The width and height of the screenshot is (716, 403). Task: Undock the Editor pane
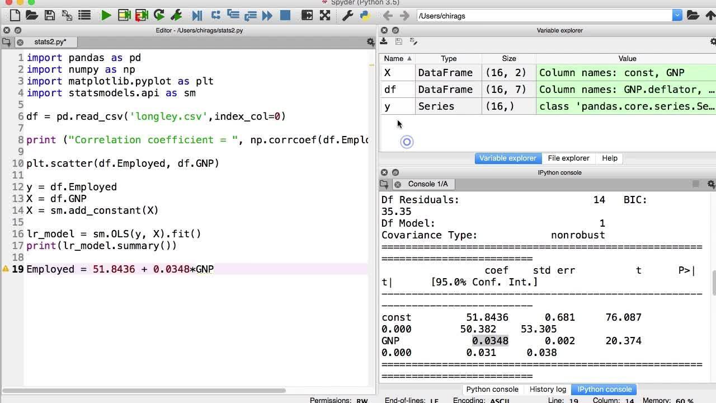(17, 30)
